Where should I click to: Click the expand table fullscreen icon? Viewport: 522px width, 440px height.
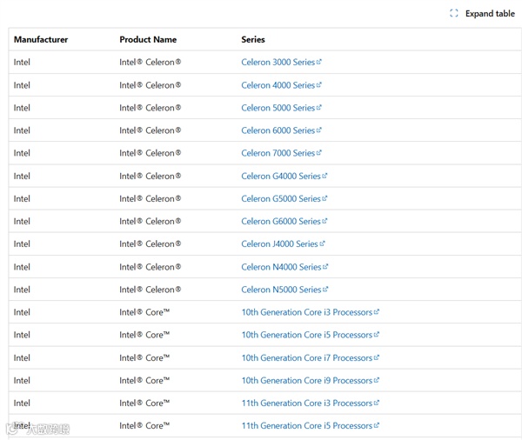point(454,13)
